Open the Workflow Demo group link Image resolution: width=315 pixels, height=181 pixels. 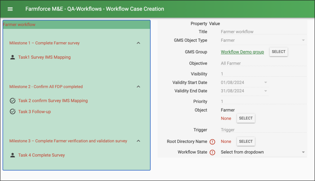(242, 52)
